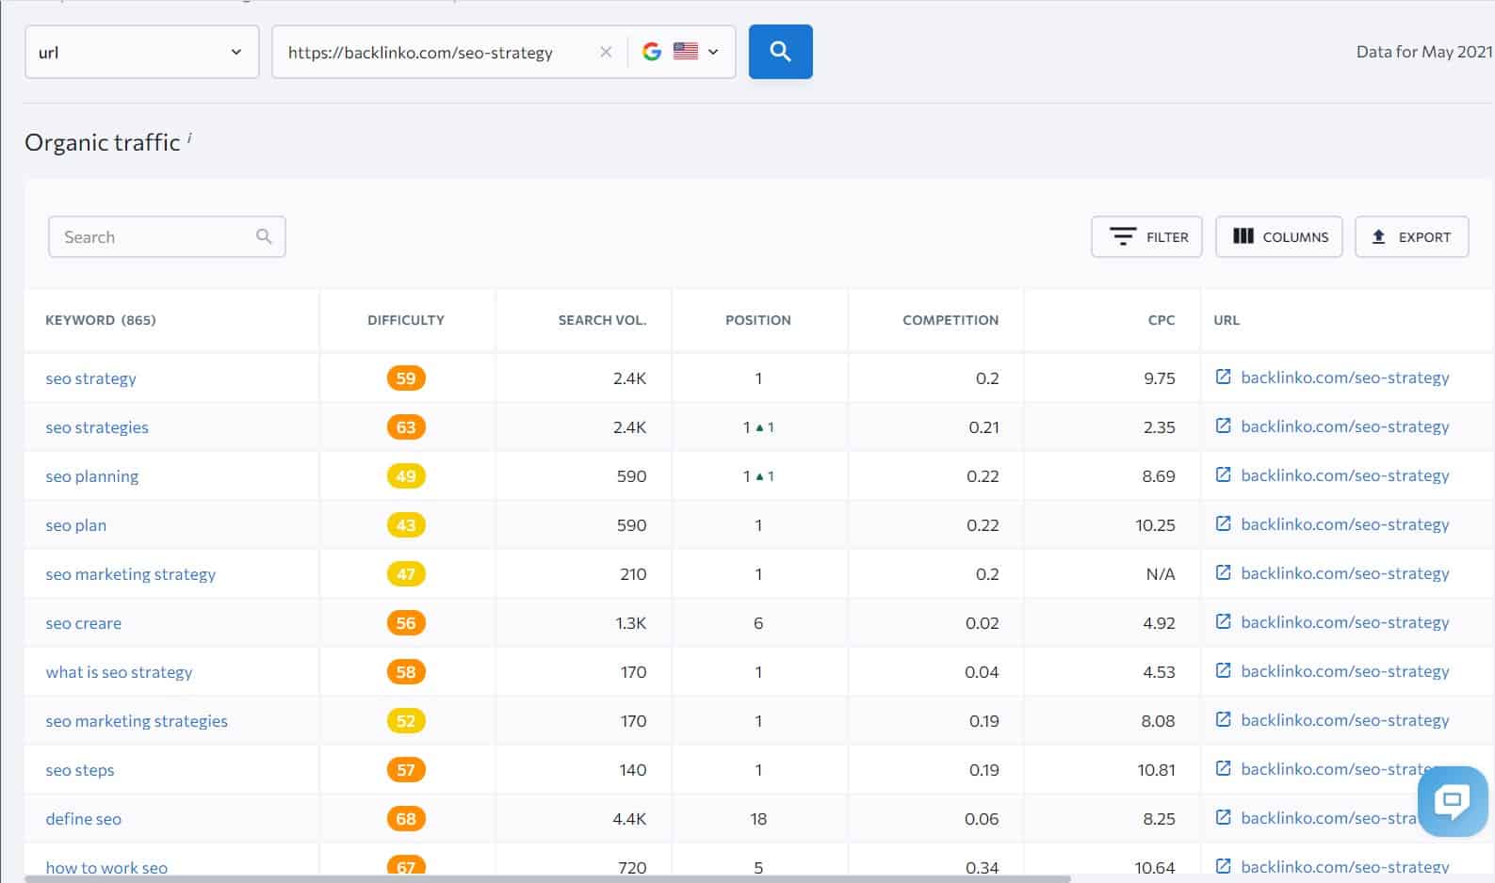Click the EXPORT button
Screen dimensions: 1495x883
1411,237
